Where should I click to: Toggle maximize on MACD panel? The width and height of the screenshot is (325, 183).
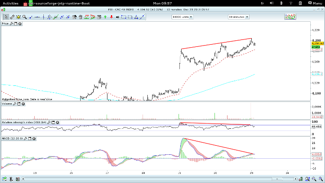[29, 138]
